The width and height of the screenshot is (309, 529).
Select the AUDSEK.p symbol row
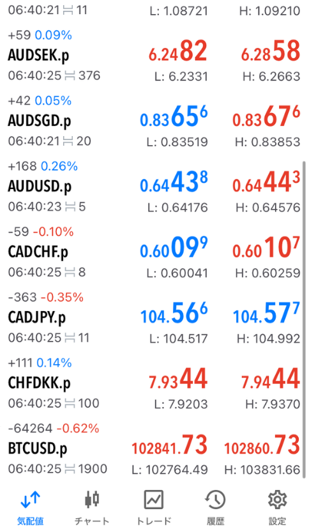(154, 56)
